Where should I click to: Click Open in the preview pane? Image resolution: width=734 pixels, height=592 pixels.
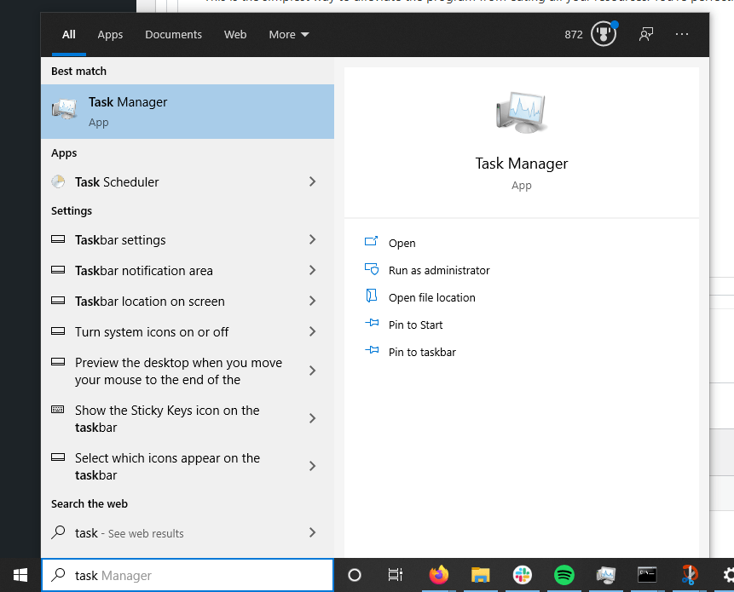pyautogui.click(x=402, y=243)
